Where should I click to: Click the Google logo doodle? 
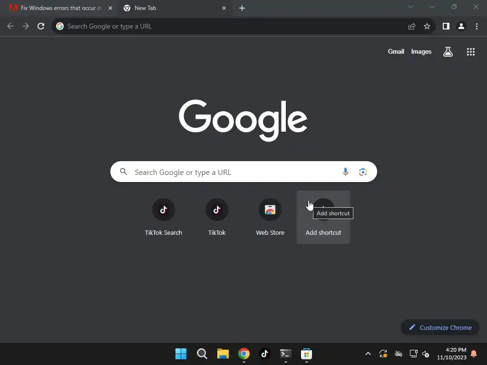(x=243, y=120)
